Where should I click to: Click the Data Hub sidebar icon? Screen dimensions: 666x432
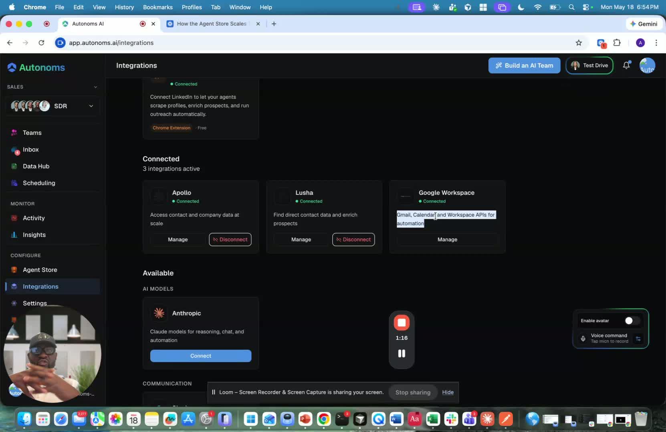pyautogui.click(x=14, y=166)
